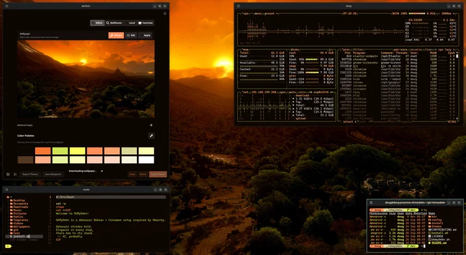Click the shebang line in nvim editor
Viewport: 466px width, 255px height.
[x=110, y=197]
